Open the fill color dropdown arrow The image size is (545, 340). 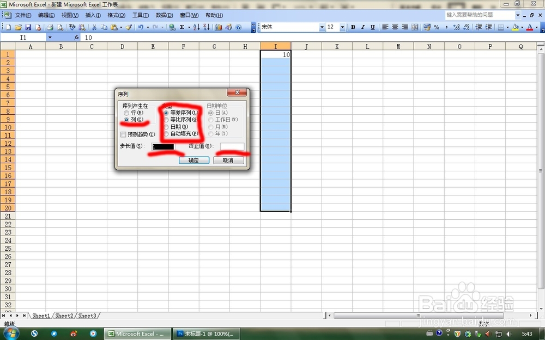(522, 27)
